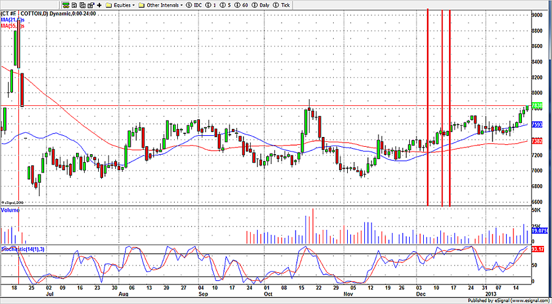
Task: Click the leftmost red vertical line in December
Action: click(427, 110)
